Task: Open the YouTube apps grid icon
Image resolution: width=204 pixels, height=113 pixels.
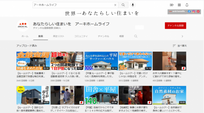Action: (x=179, y=5)
